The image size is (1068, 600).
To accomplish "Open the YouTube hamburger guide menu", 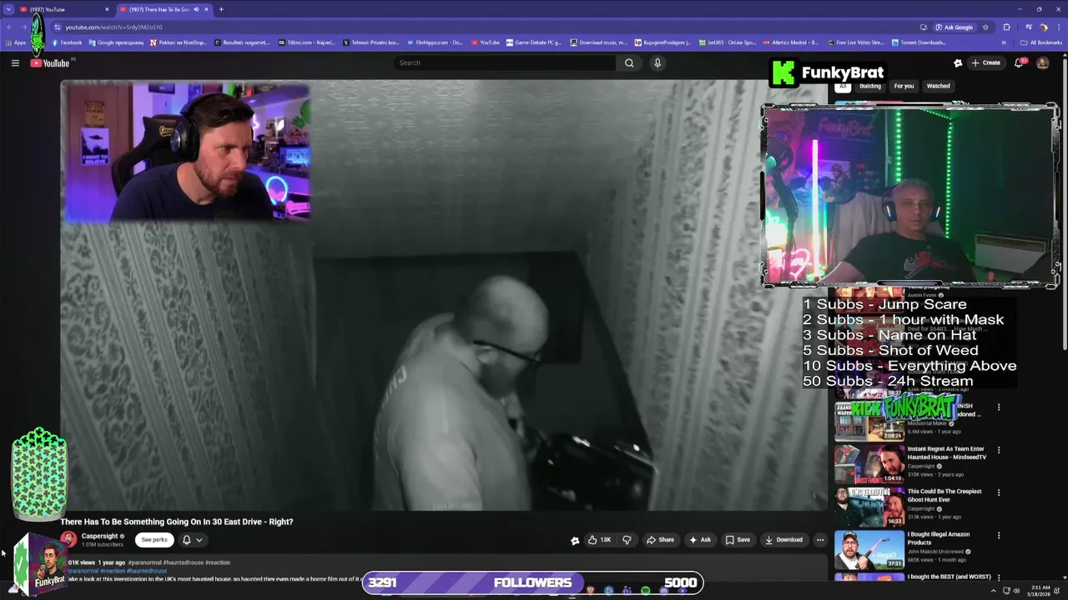I will pos(15,62).
